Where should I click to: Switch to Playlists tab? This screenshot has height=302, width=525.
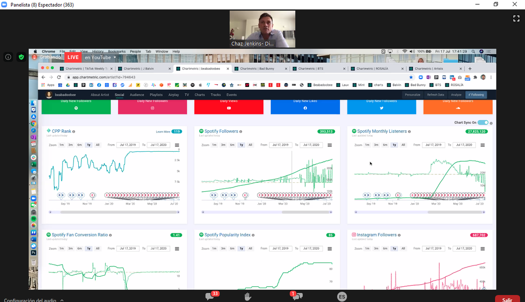coord(156,95)
